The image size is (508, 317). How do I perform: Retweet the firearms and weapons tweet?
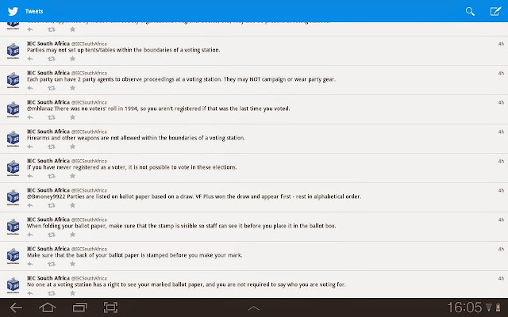click(52, 147)
